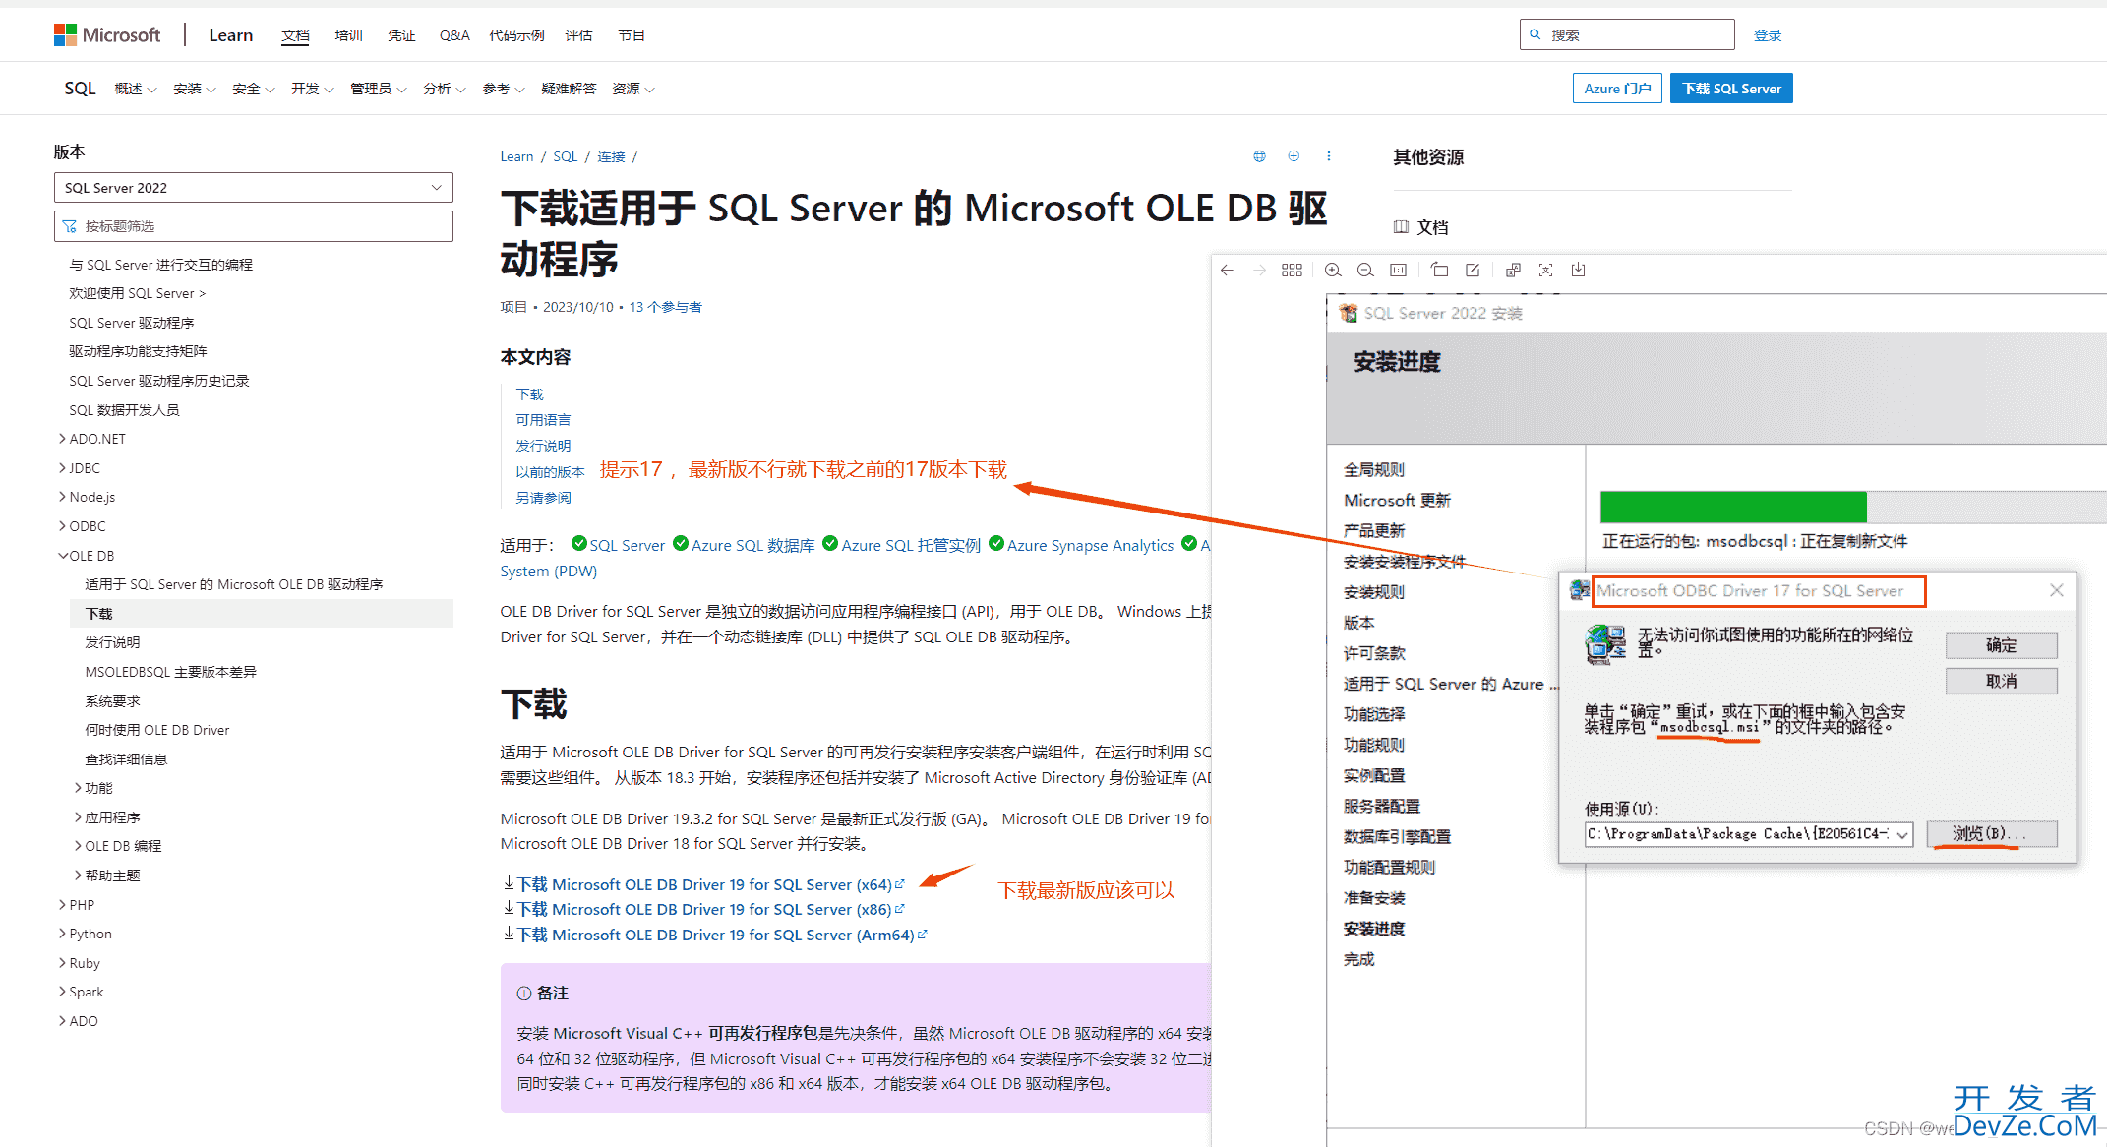This screenshot has width=2107, height=1147.
Task: Expand the PHP tree node
Action: pyautogui.click(x=63, y=905)
